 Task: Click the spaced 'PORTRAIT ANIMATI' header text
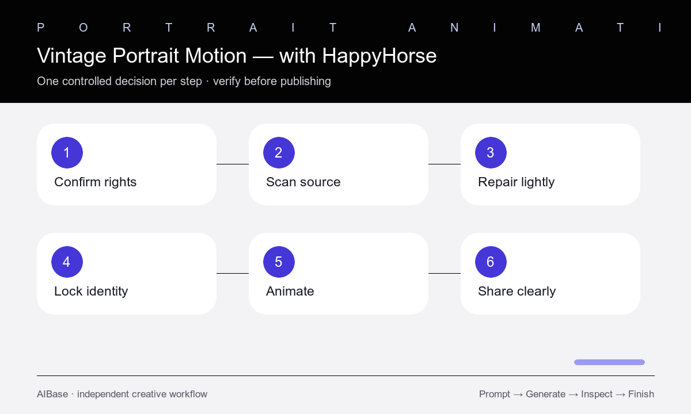coord(350,28)
